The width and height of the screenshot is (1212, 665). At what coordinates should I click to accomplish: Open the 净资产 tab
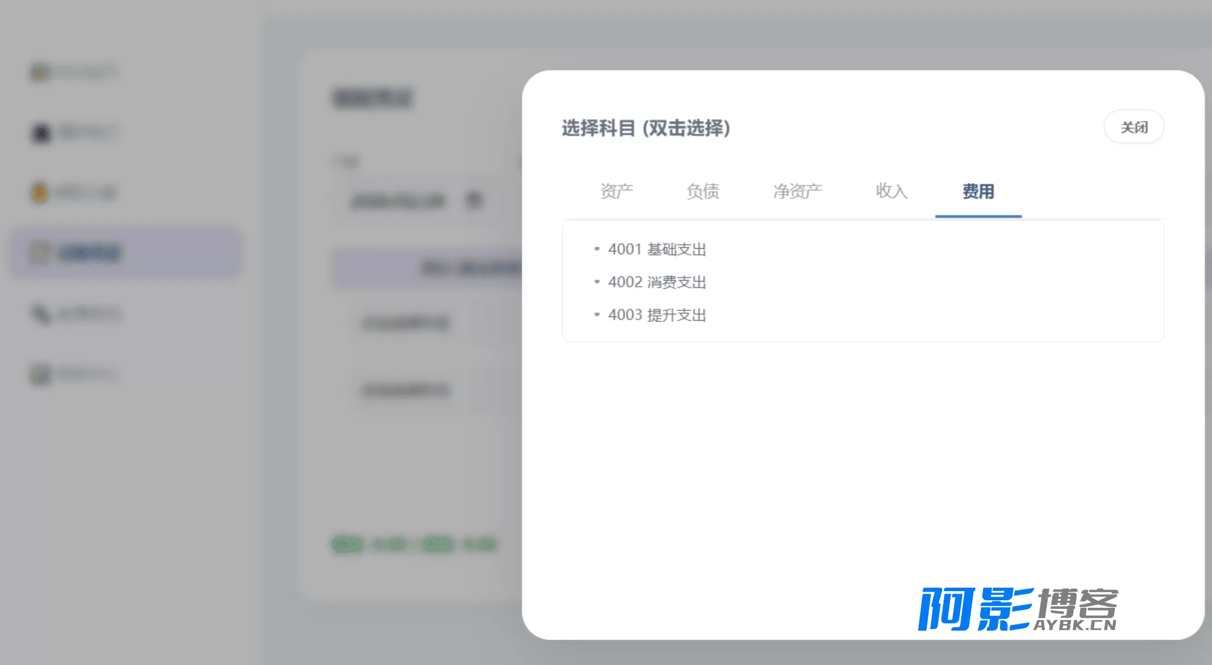tap(797, 191)
